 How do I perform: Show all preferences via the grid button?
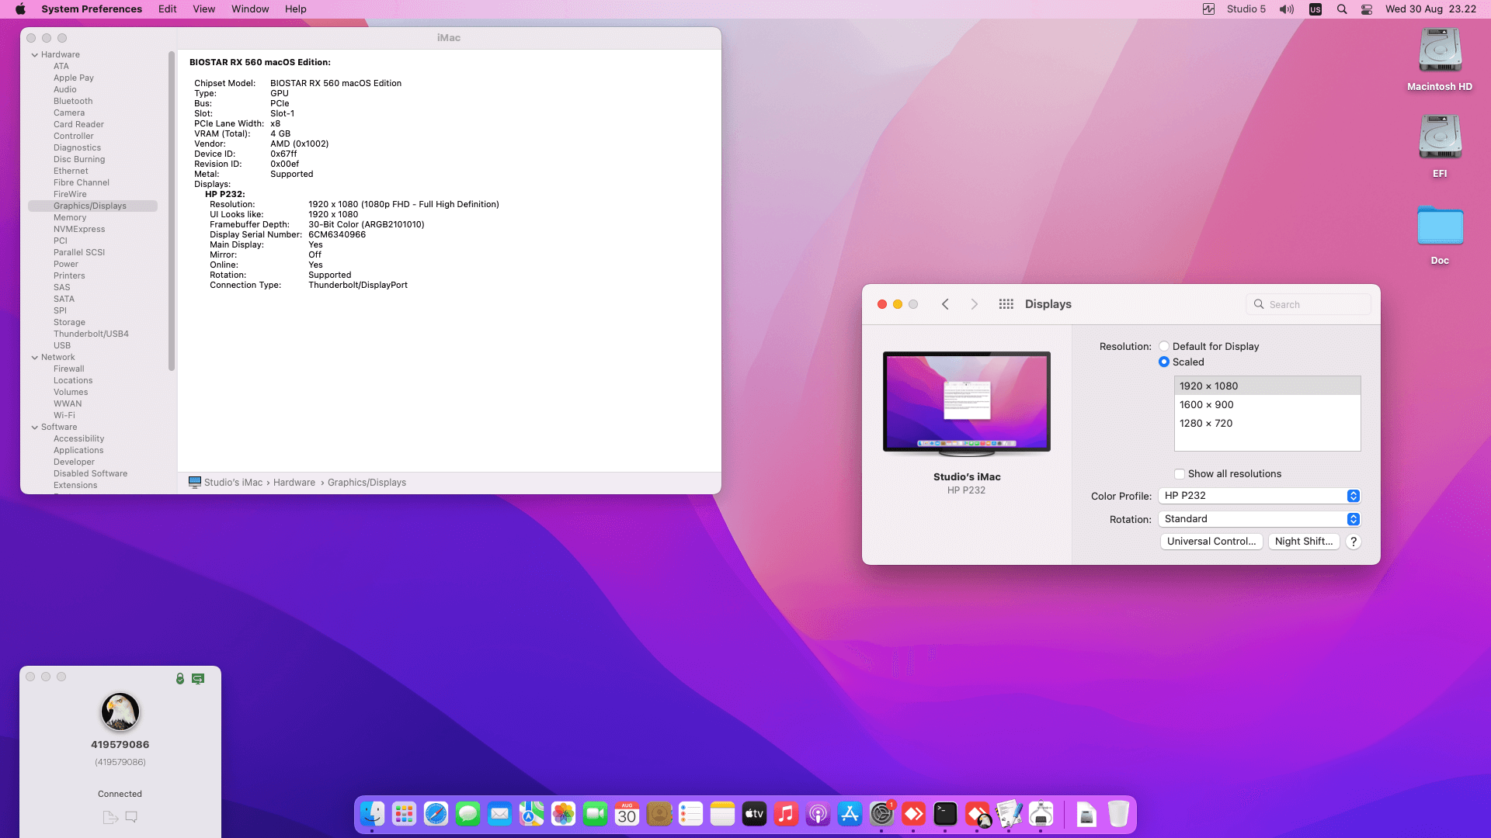(1006, 304)
